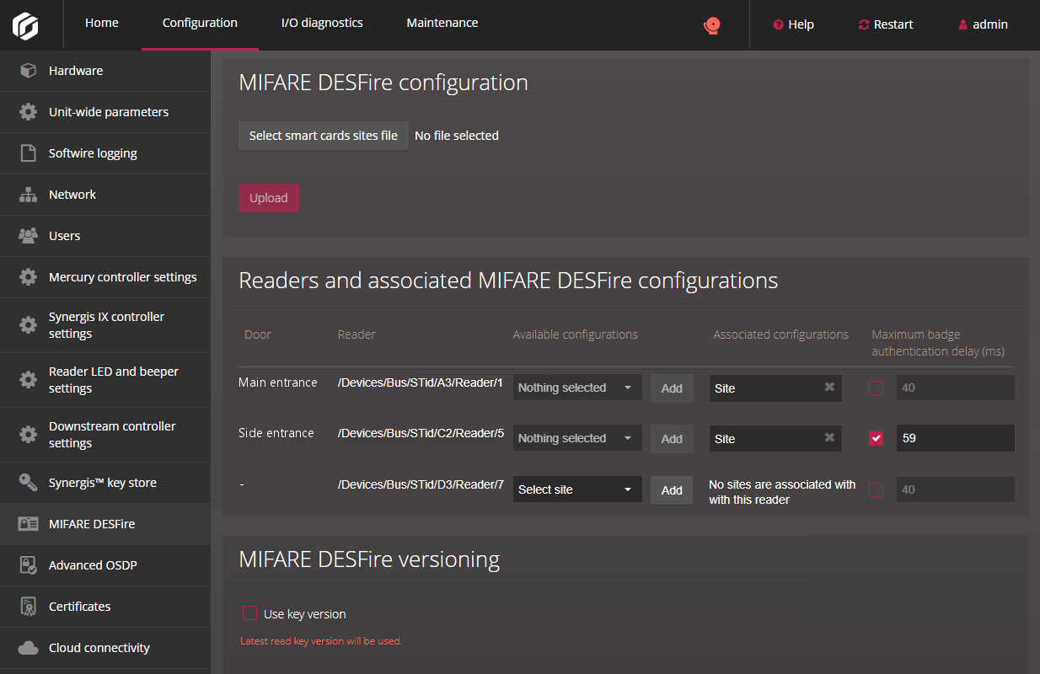Viewport: 1040px width, 674px height.
Task: Enable the Use key version checkbox
Action: (249, 614)
